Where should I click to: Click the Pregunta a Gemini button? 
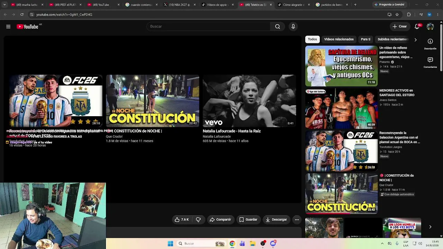(x=389, y=5)
